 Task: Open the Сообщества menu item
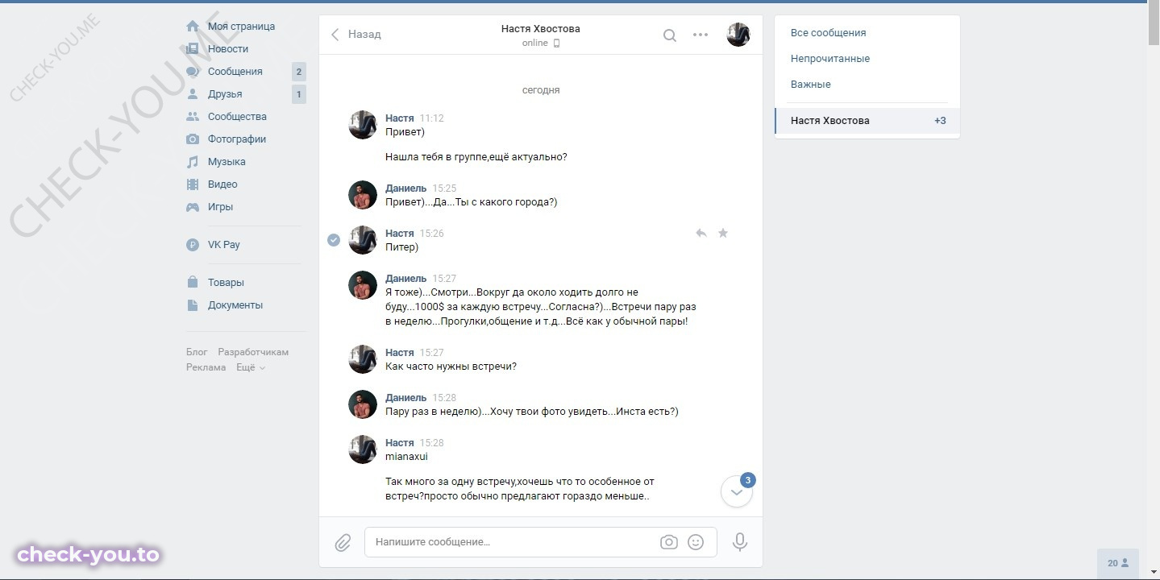[x=237, y=117]
